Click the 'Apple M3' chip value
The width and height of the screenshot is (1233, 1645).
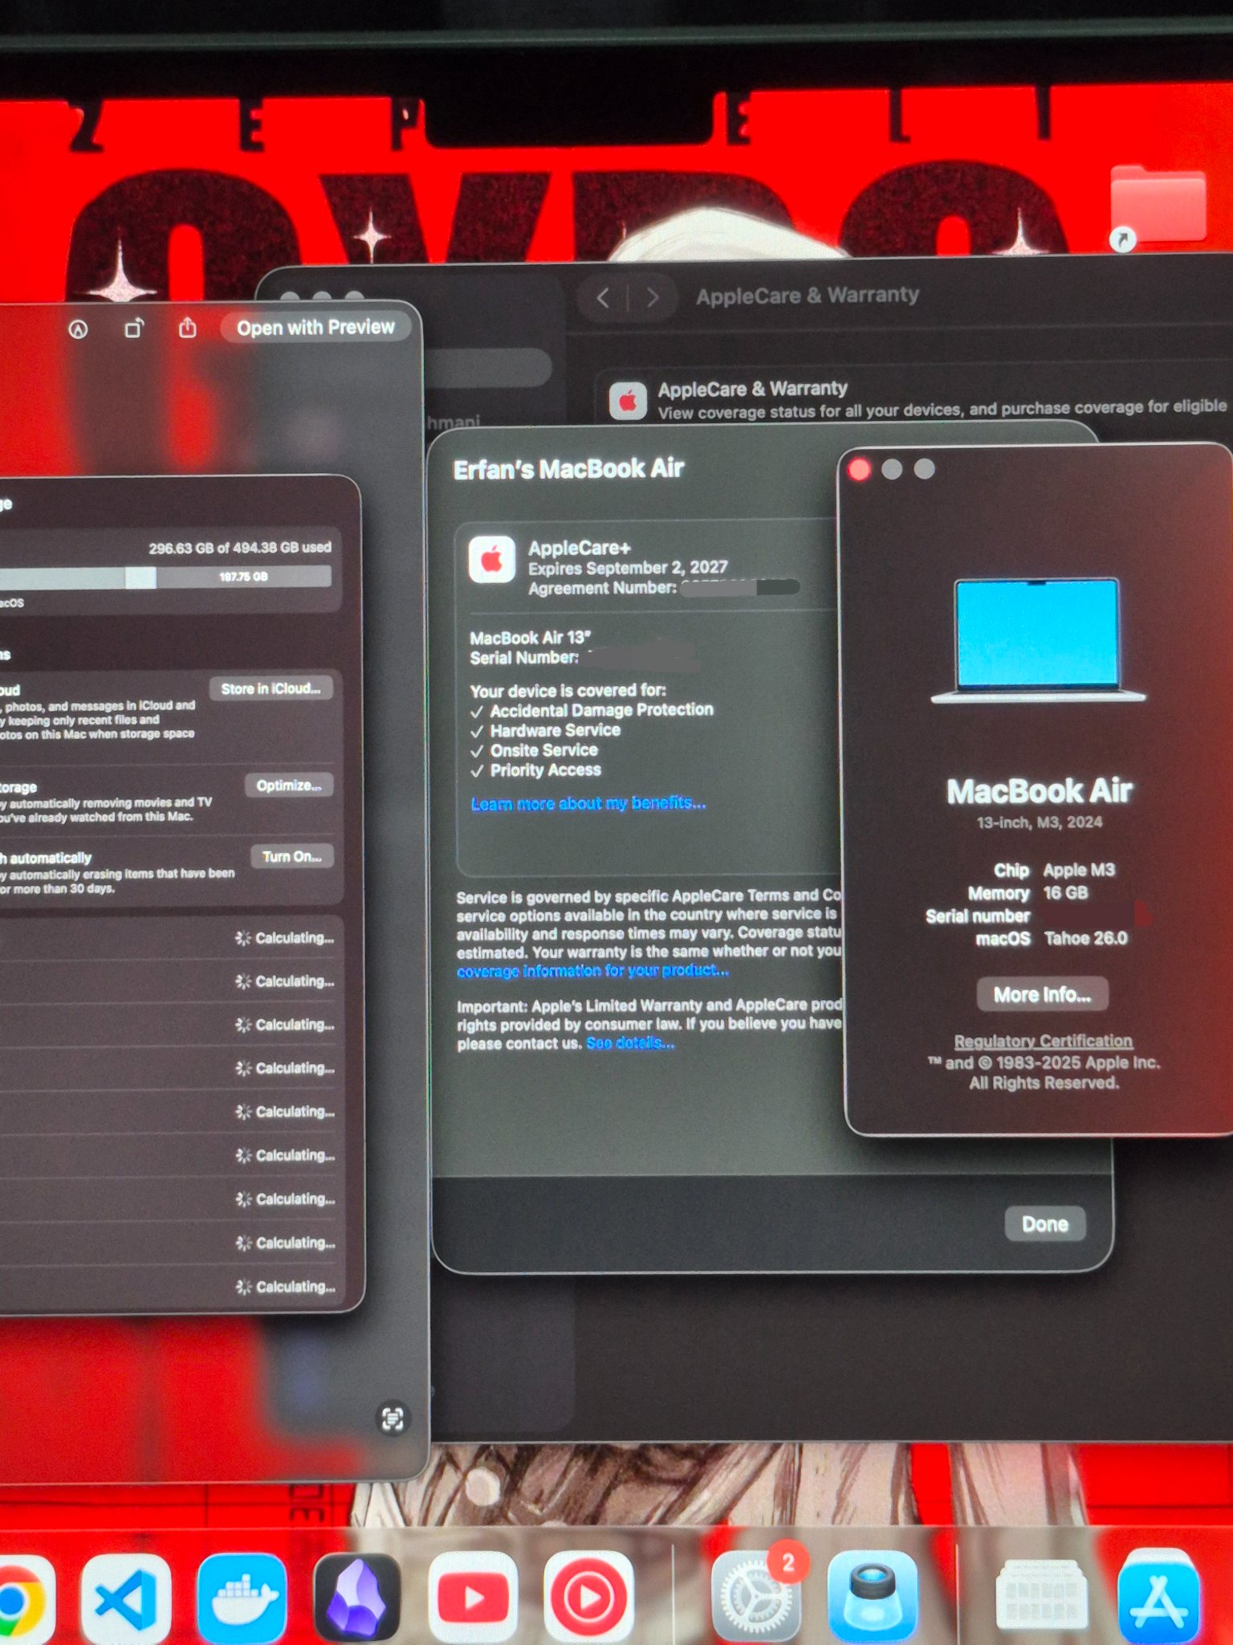click(x=1079, y=870)
